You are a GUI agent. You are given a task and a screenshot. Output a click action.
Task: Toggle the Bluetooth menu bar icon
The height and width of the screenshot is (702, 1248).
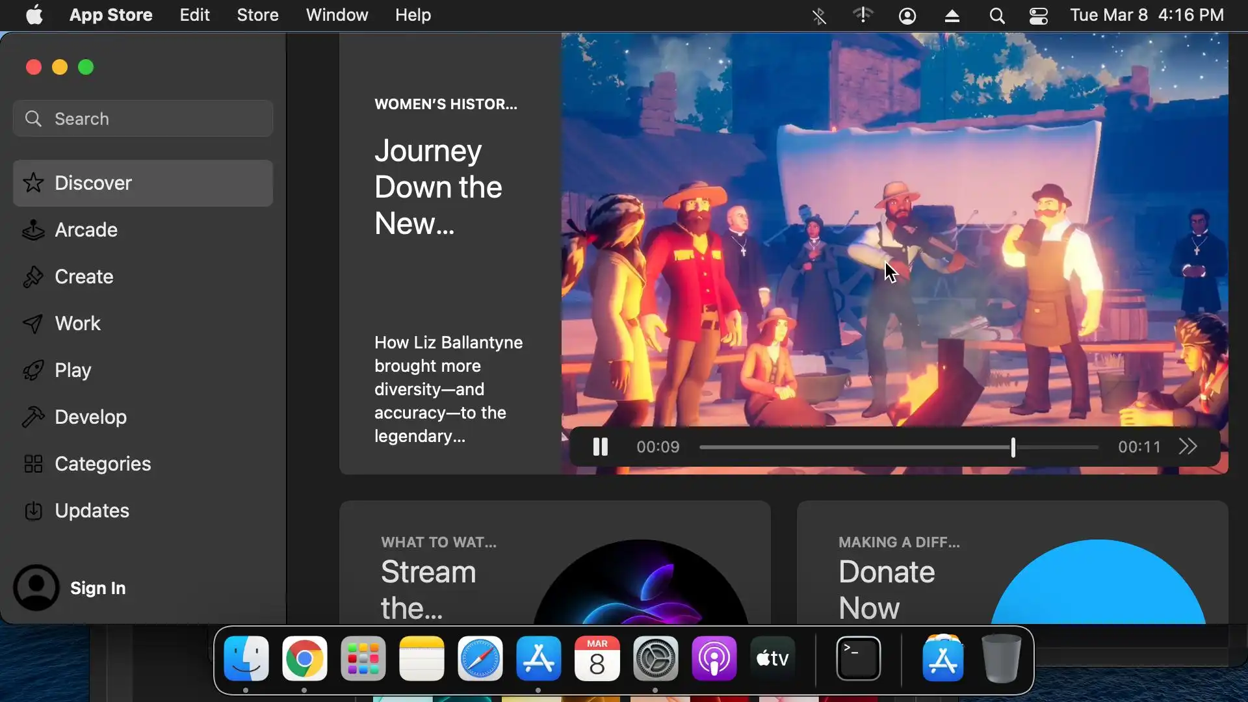pyautogui.click(x=819, y=16)
